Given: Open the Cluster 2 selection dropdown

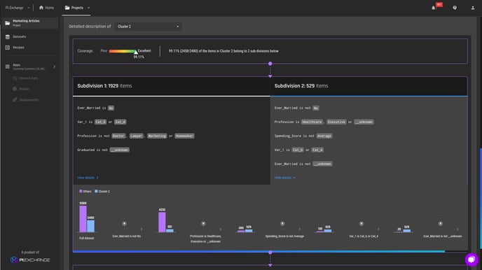Looking at the screenshot, I should click(148, 27).
